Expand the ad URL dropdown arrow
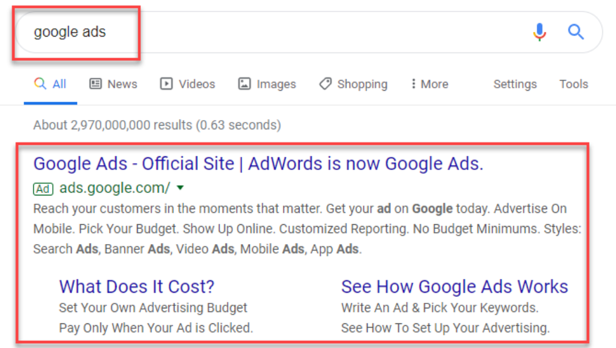This screenshot has height=348, width=616. point(180,189)
